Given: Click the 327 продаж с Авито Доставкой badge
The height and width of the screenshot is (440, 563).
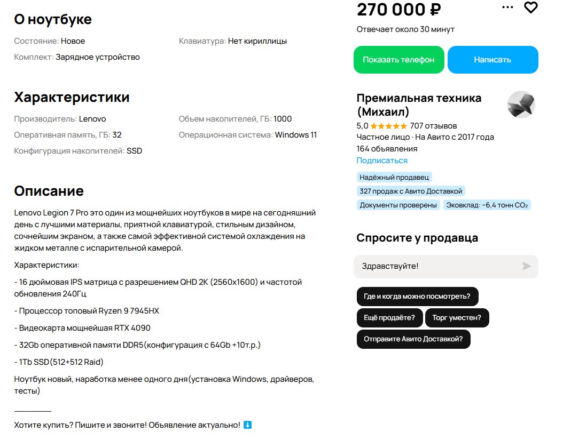Looking at the screenshot, I should [x=411, y=191].
